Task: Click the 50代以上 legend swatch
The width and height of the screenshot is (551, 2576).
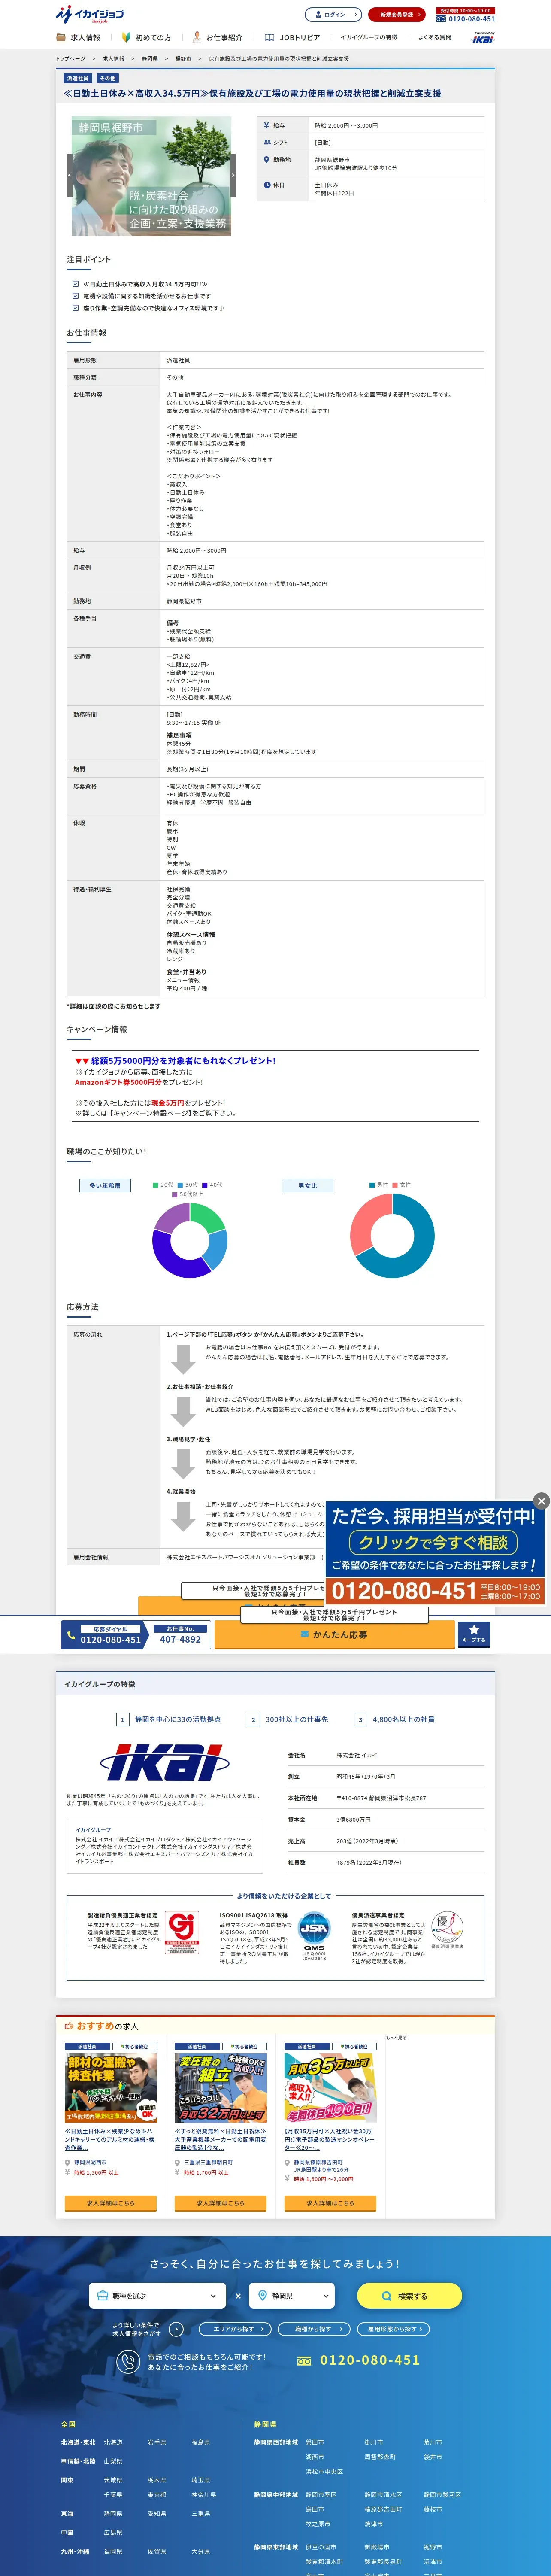Action: point(175,1194)
